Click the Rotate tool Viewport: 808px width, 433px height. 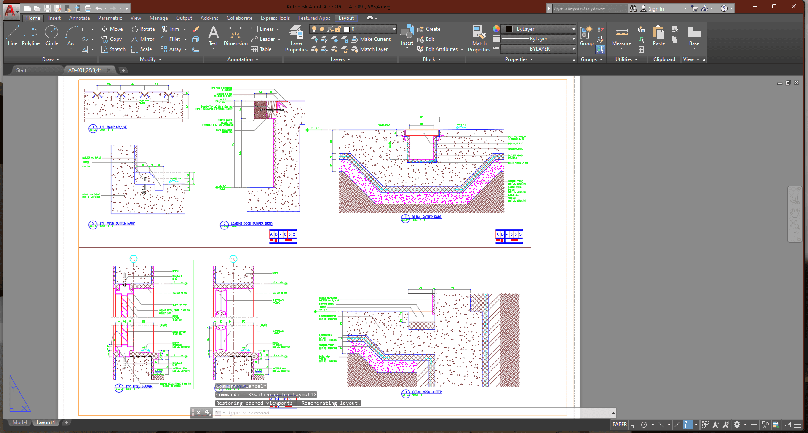point(143,29)
